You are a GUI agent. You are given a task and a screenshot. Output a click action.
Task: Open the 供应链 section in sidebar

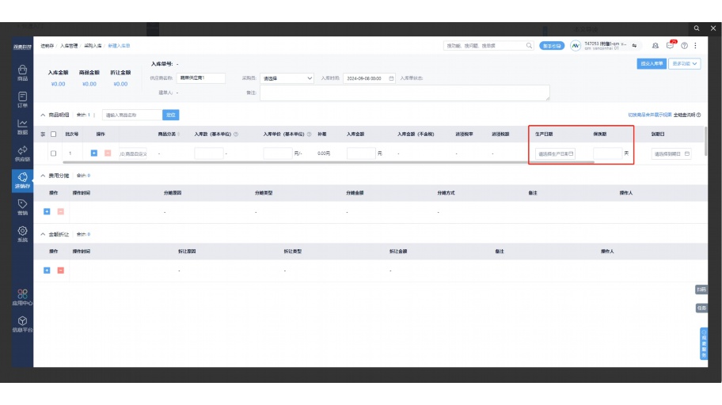click(x=22, y=153)
